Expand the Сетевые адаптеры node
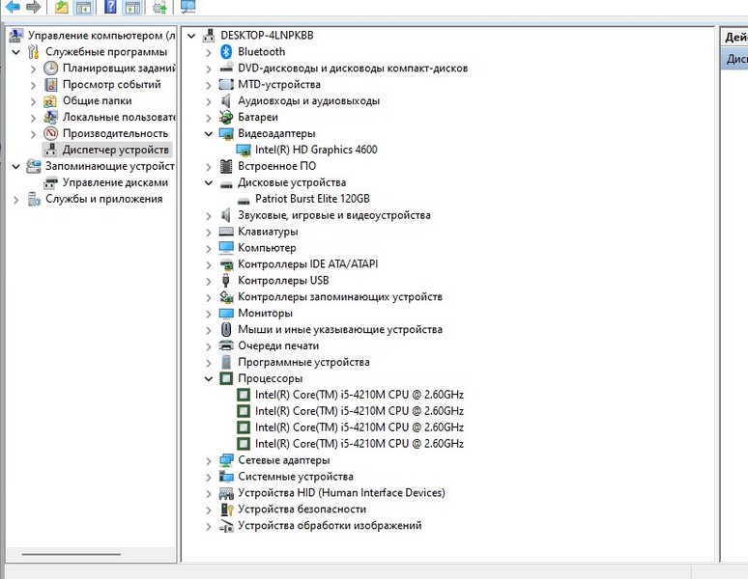 [209, 460]
